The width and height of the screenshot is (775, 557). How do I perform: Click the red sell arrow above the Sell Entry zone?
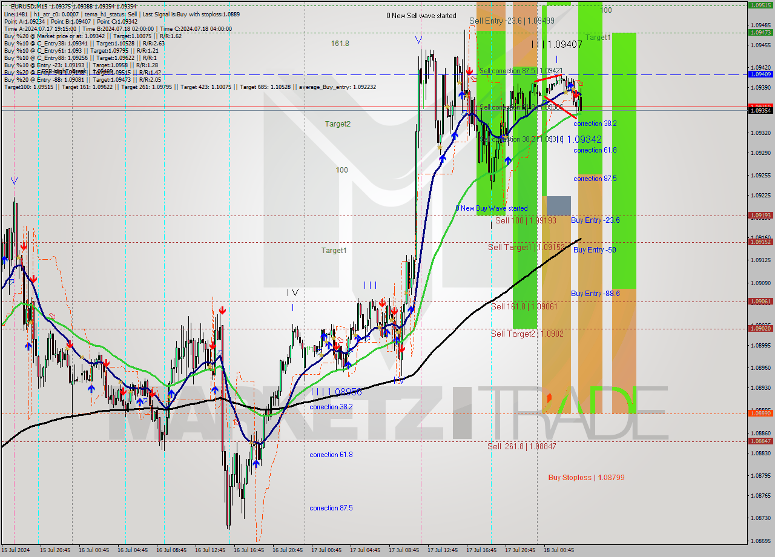469,71
